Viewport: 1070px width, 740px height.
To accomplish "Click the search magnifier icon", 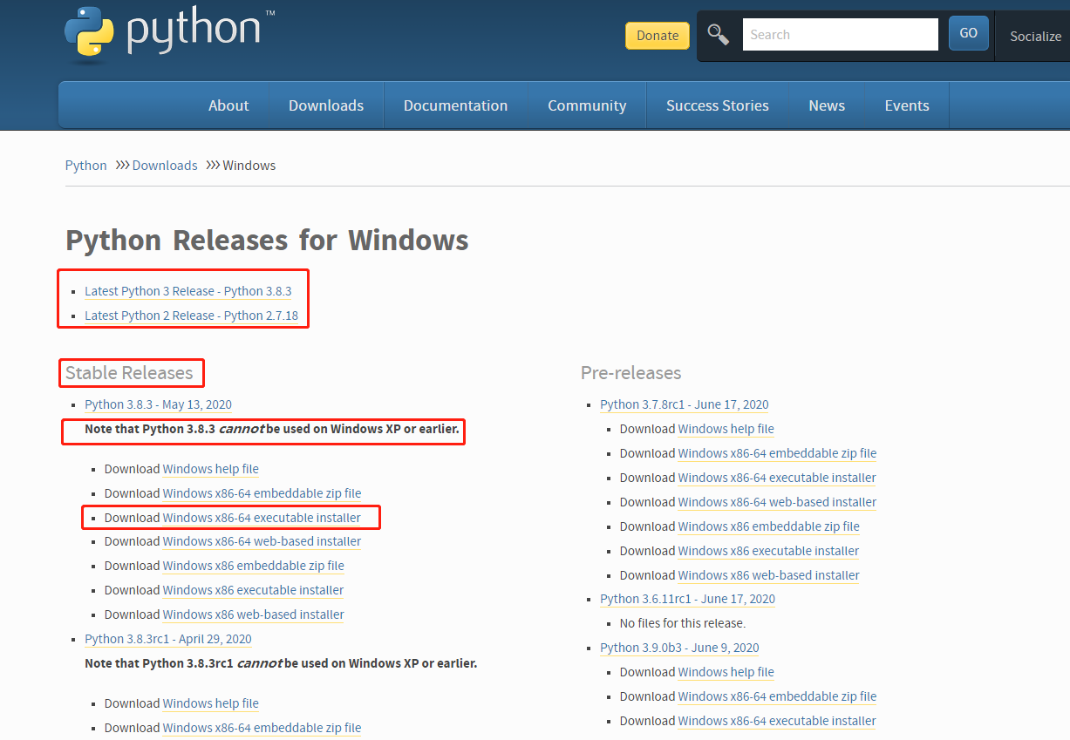I will (x=717, y=34).
